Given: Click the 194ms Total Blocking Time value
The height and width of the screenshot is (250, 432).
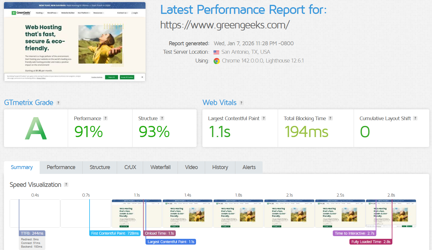Looking at the screenshot, I should pos(306,132).
